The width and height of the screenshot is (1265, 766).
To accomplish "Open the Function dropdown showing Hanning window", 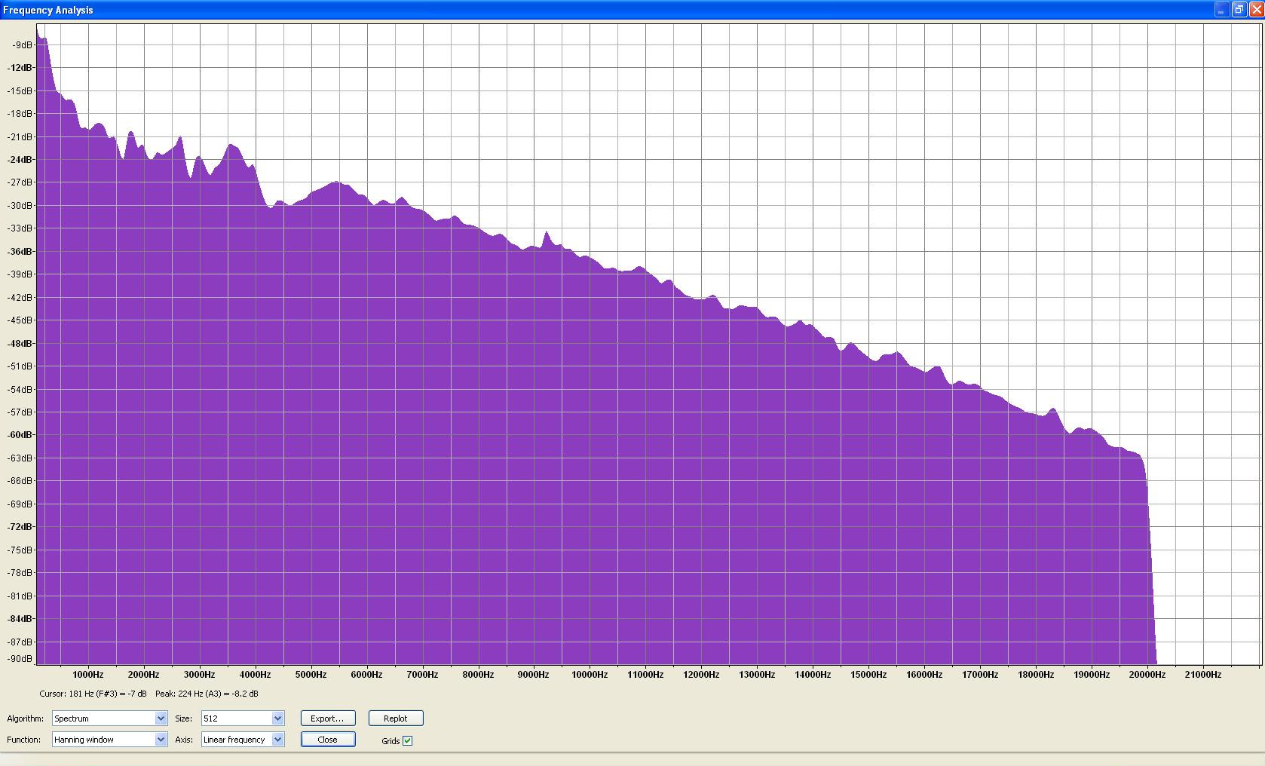I will 109,740.
